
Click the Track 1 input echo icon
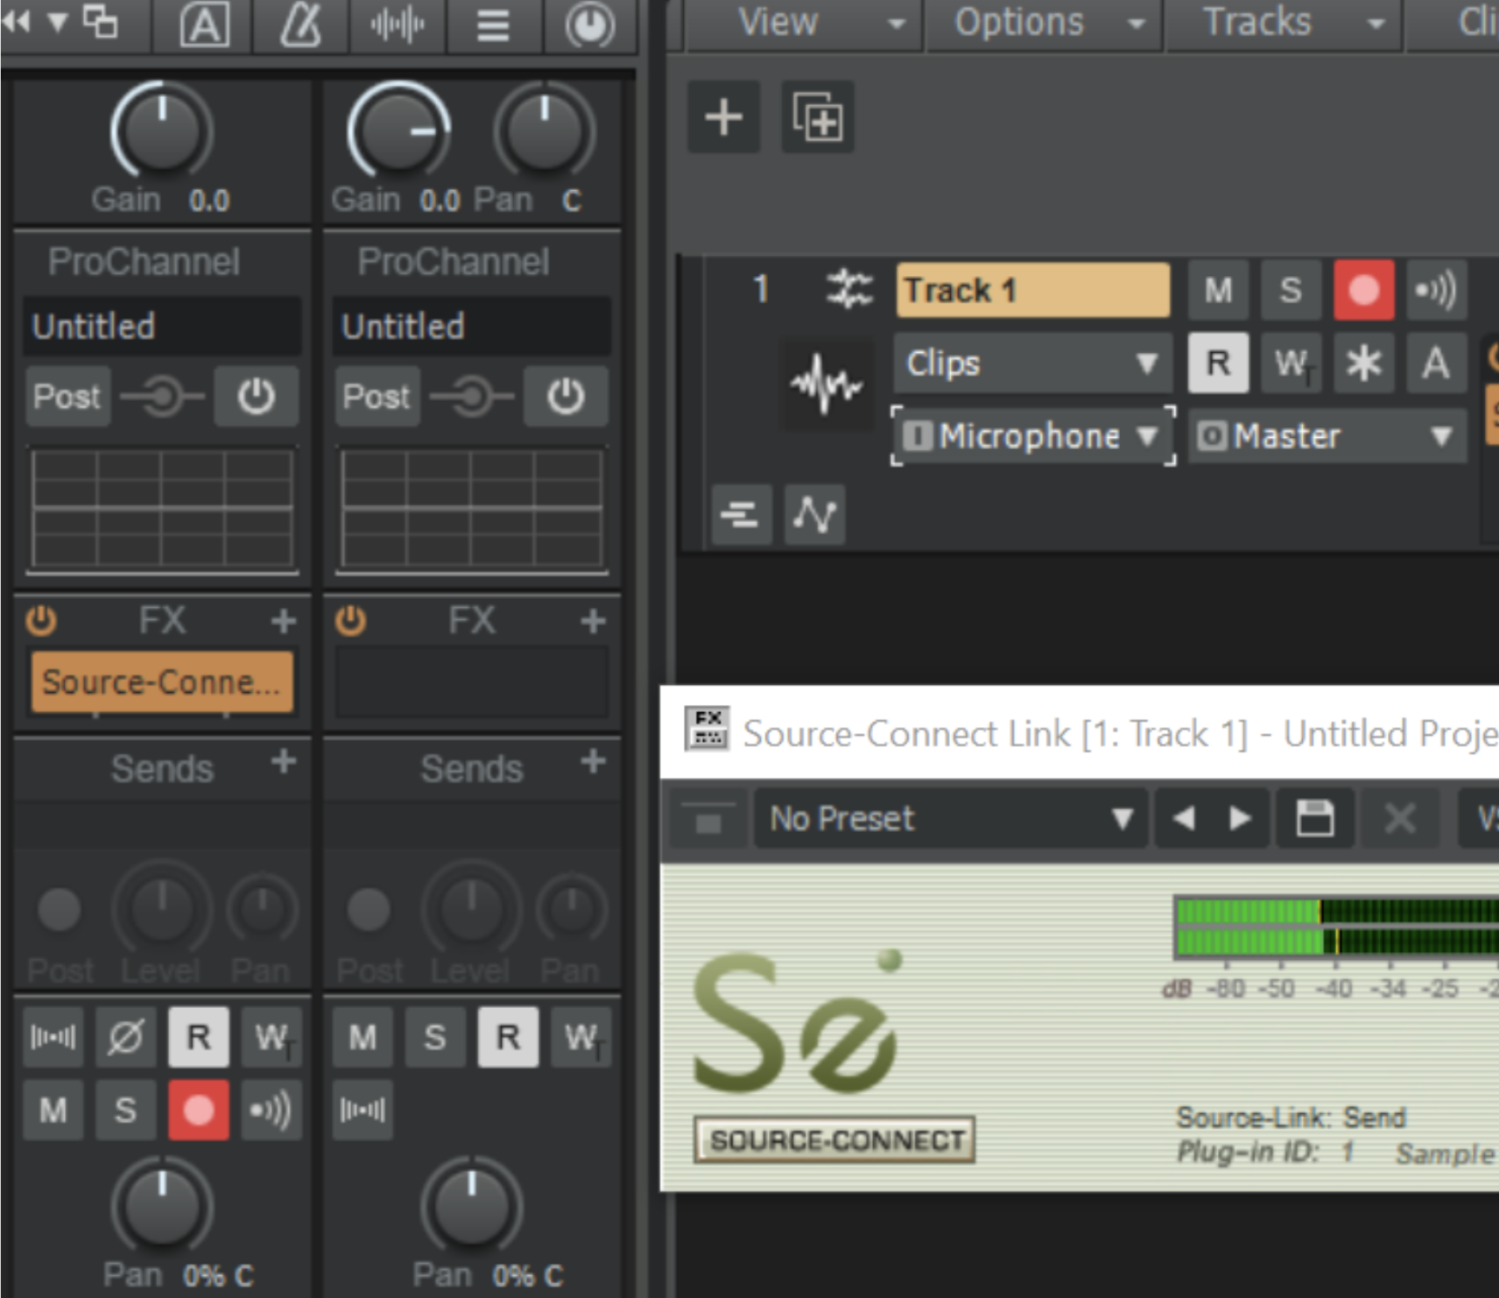[x=1436, y=290]
